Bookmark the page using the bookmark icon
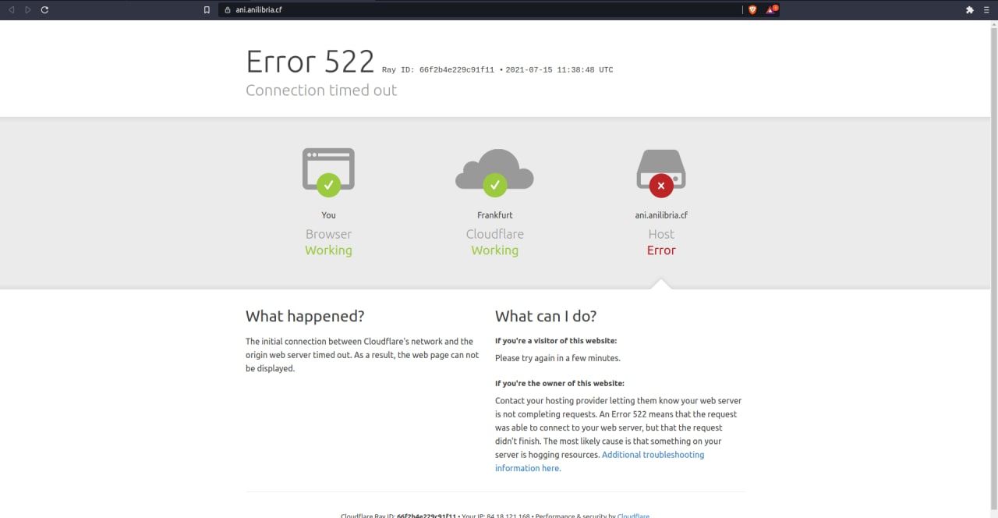998x518 pixels. tap(207, 10)
